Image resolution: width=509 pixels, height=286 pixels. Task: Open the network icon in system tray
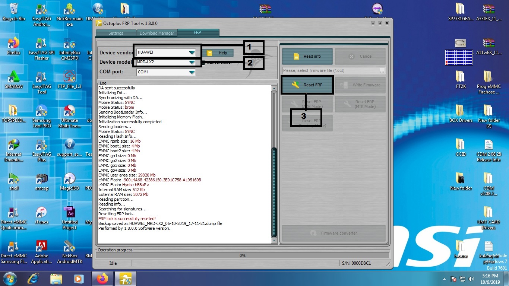tap(462, 279)
